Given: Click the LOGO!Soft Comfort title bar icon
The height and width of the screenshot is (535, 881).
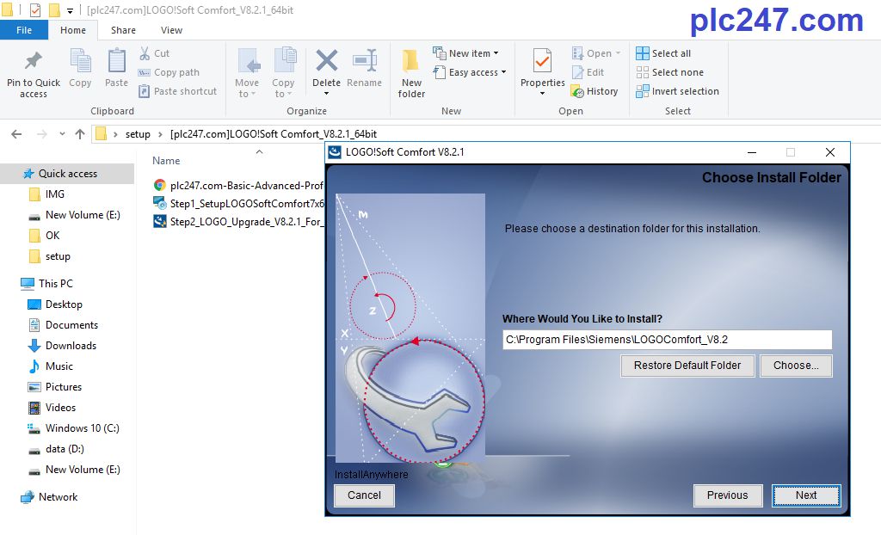Looking at the screenshot, I should [335, 152].
